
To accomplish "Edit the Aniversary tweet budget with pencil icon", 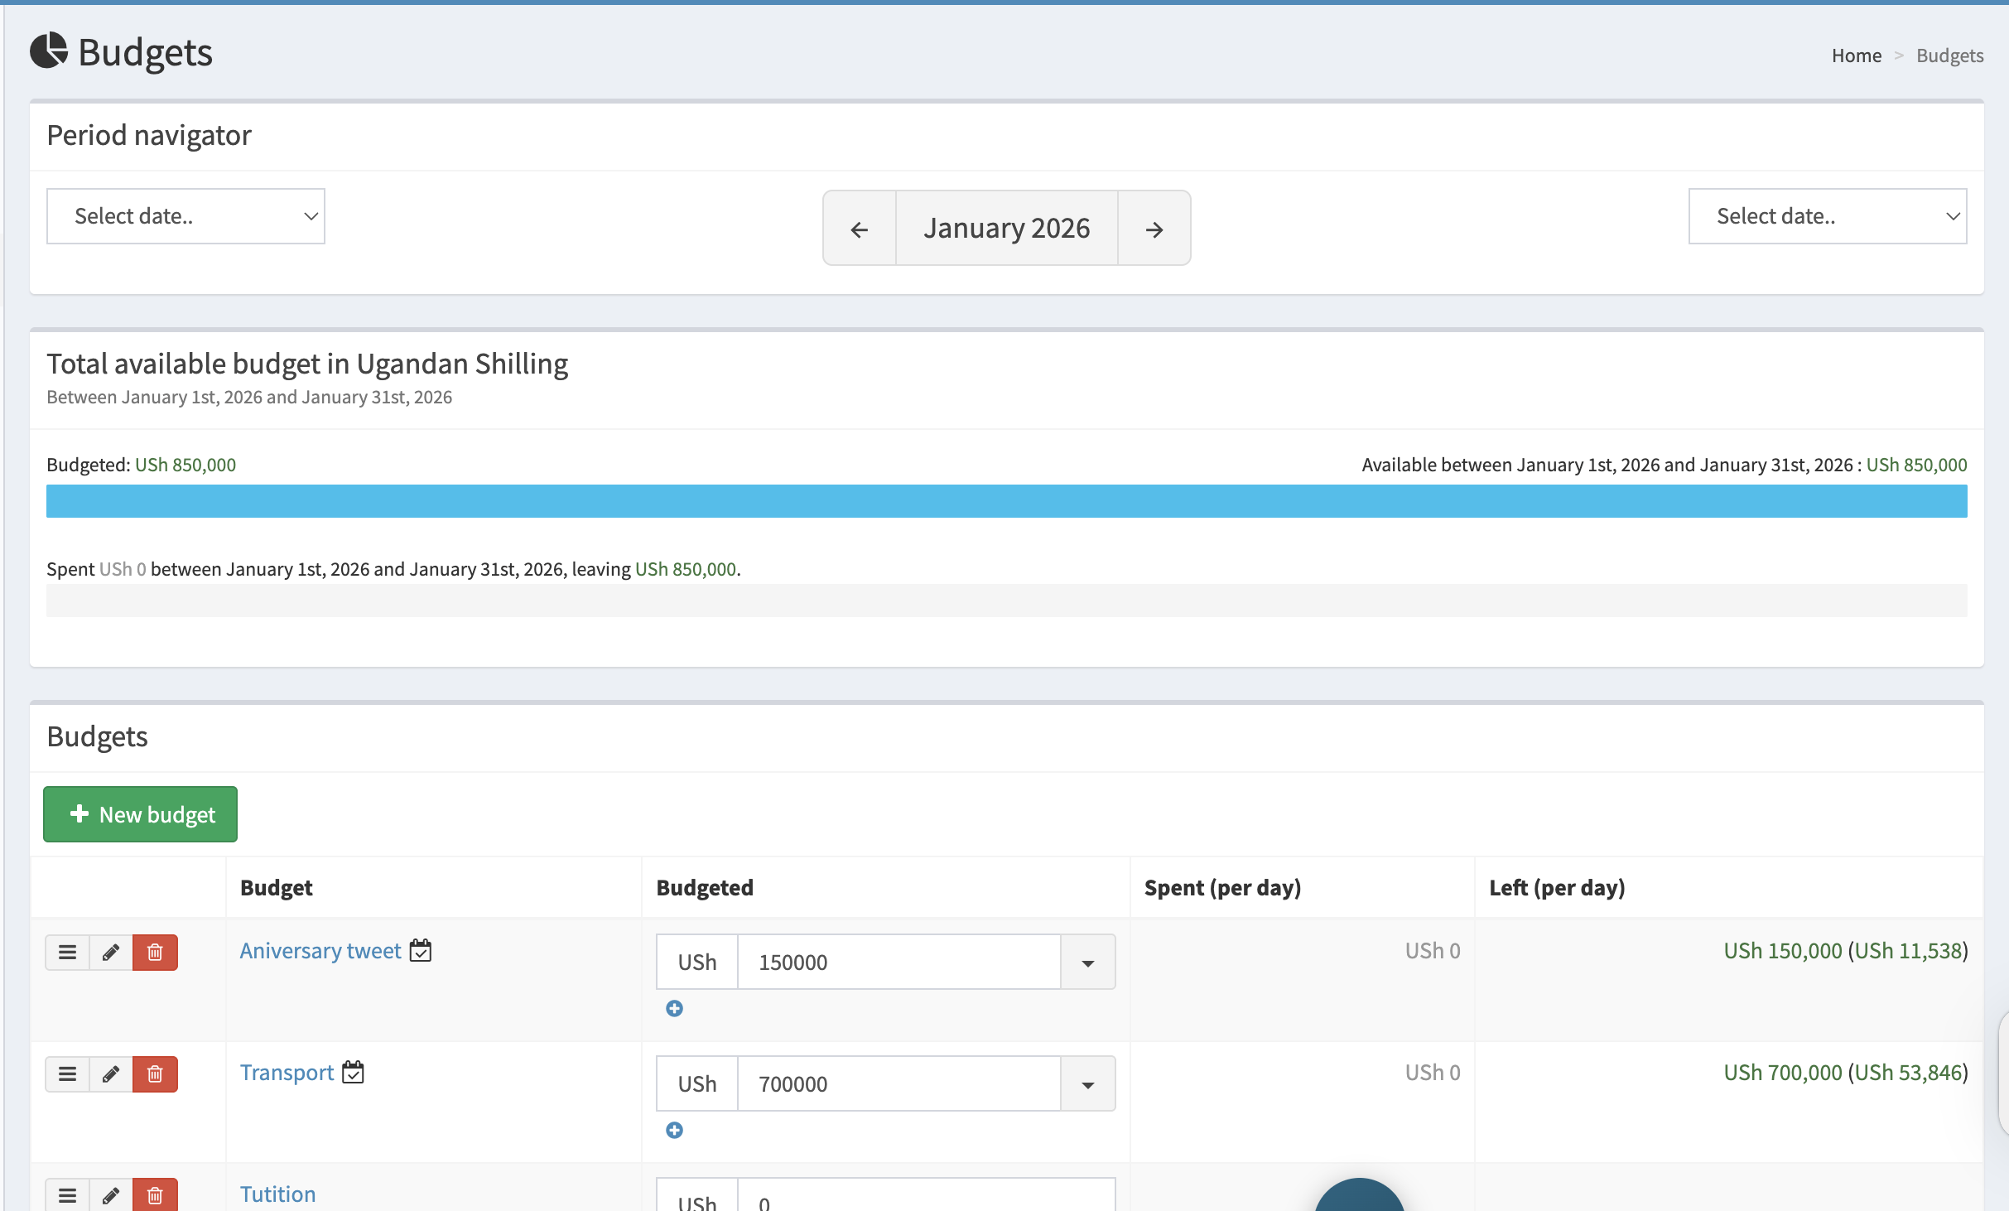I will click(110, 952).
